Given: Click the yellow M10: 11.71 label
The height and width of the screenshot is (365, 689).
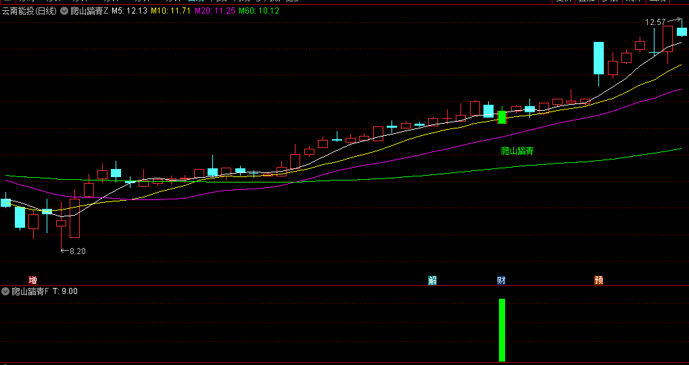Looking at the screenshot, I should coord(170,11).
